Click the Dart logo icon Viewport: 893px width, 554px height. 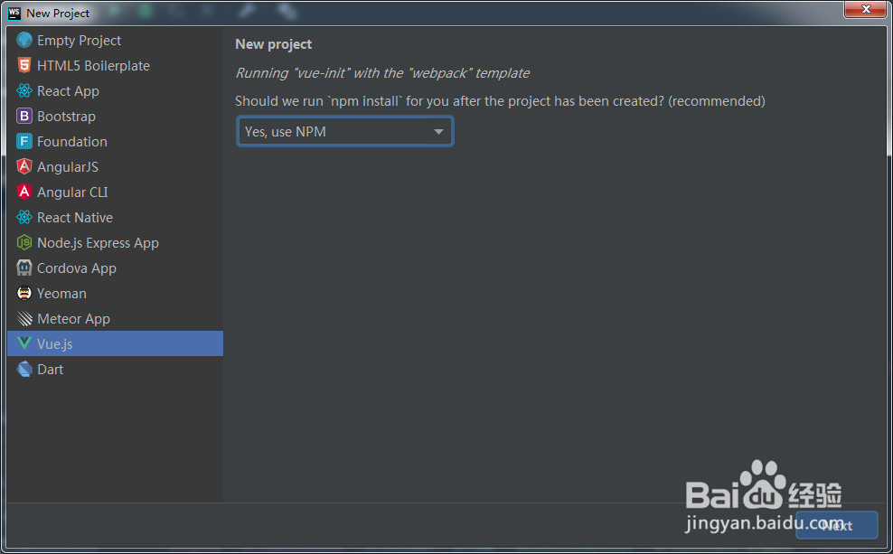[24, 370]
